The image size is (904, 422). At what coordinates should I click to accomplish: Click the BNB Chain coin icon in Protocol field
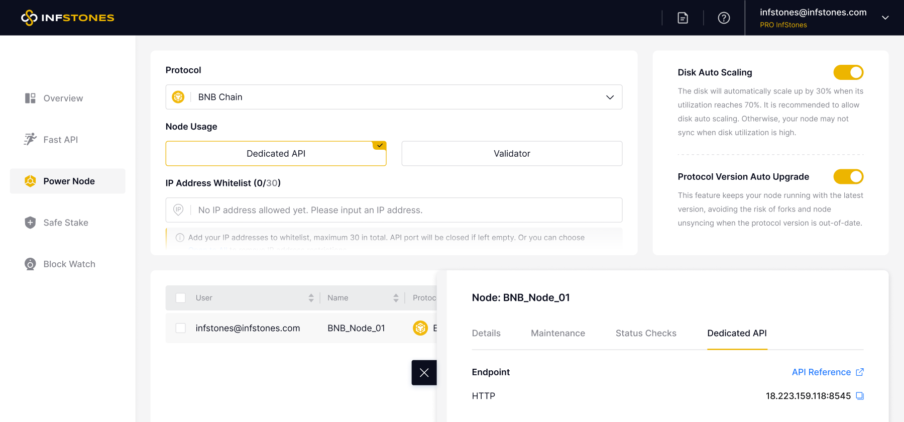pyautogui.click(x=178, y=97)
